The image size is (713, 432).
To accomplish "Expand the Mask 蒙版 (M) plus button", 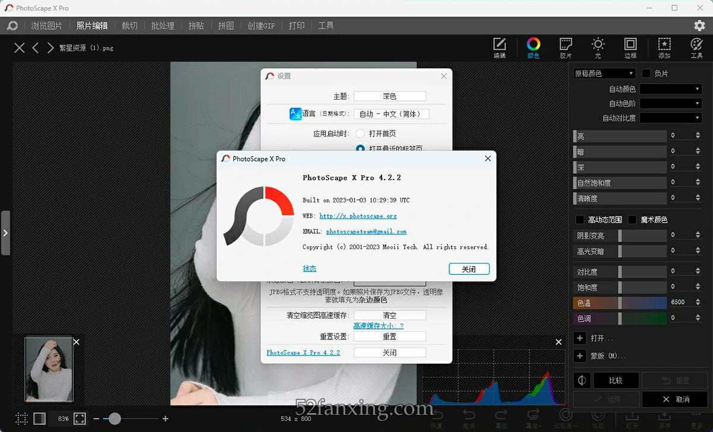I will [581, 356].
